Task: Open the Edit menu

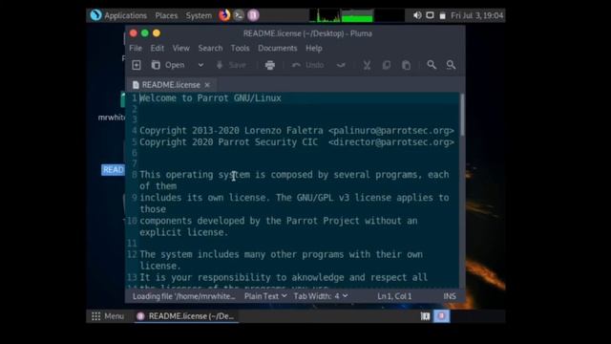Action: (x=157, y=49)
